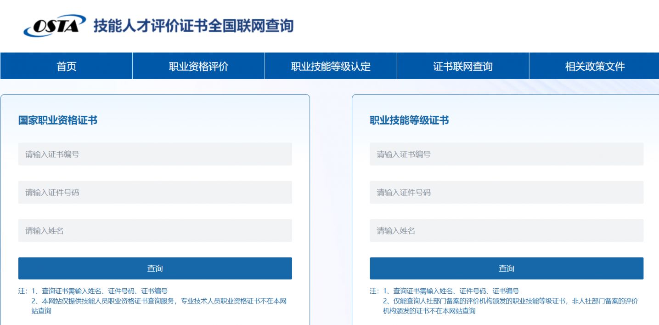Click the 国家职业资格证书 panel heading
The height and width of the screenshot is (325, 659).
point(58,120)
